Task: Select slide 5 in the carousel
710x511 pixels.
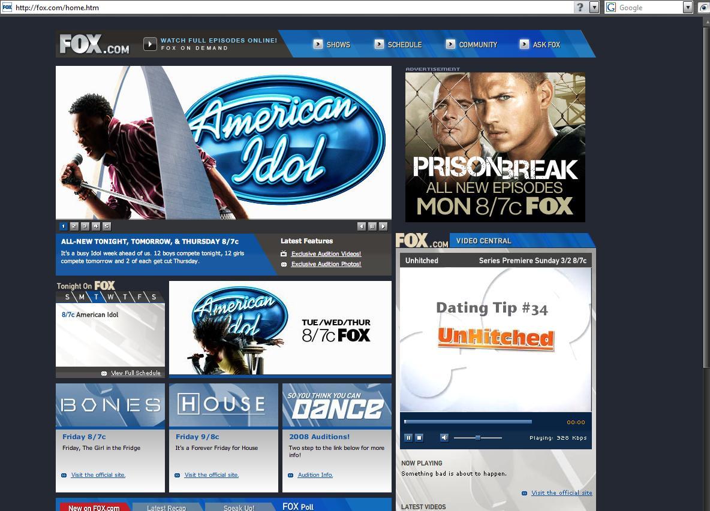Action: [106, 226]
